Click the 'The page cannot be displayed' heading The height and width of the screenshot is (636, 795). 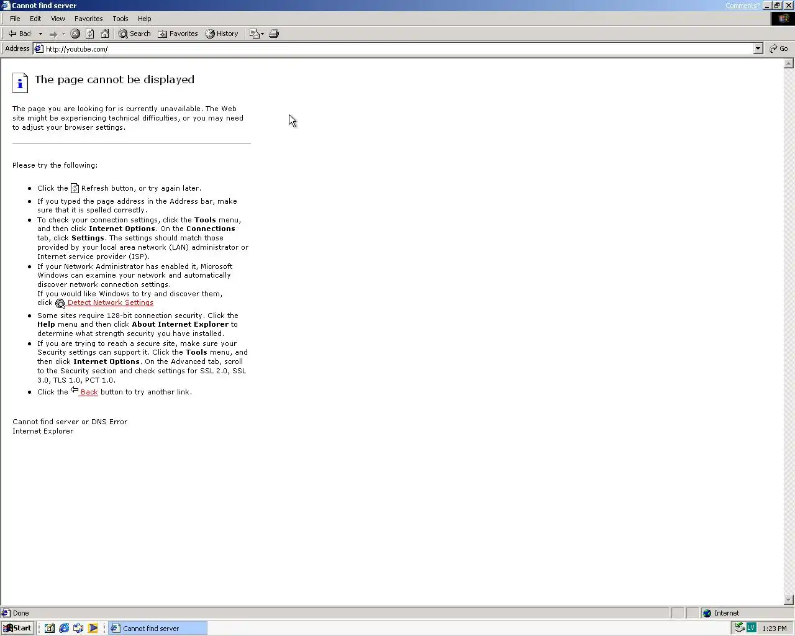[115, 79]
